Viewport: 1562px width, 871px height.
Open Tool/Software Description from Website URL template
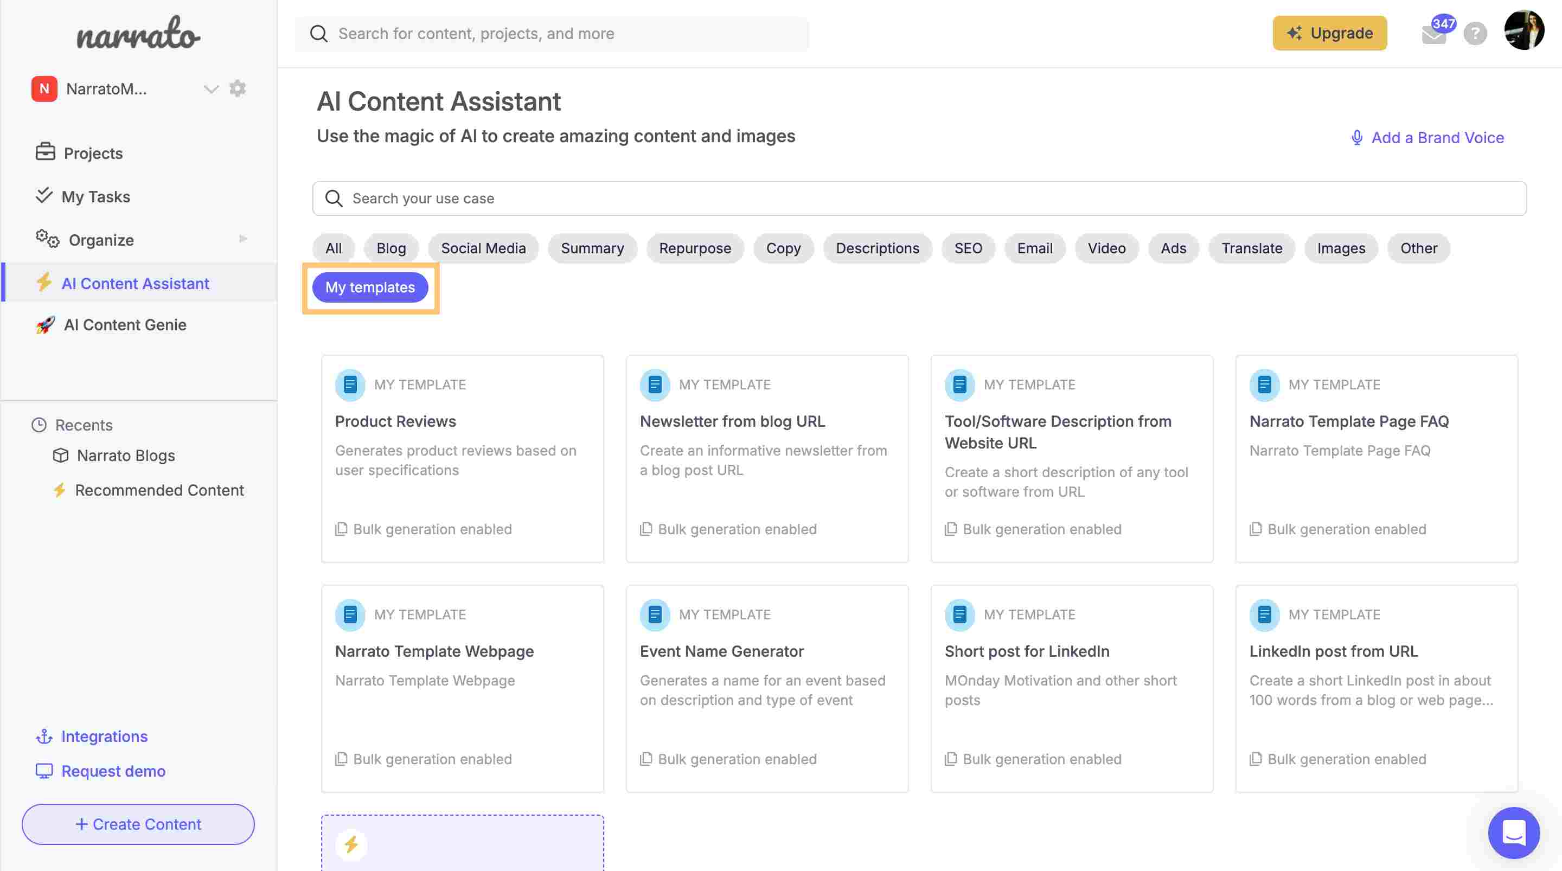pos(1072,458)
